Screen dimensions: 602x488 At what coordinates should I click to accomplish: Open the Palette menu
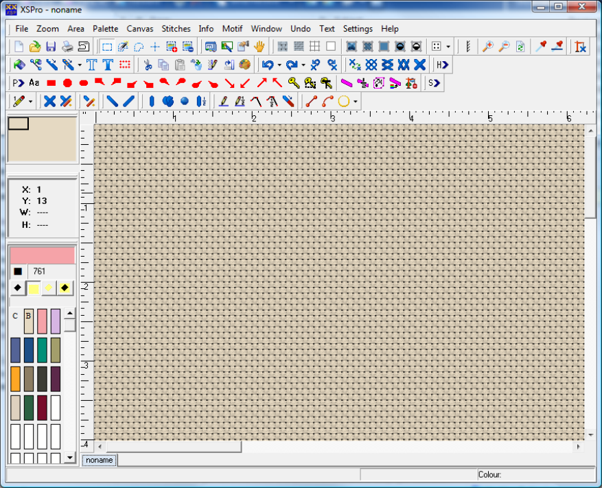(106, 29)
